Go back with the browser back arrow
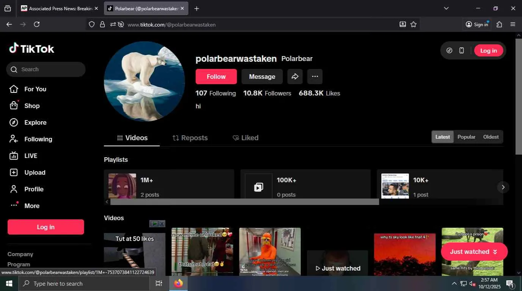This screenshot has width=522, height=291. click(9, 24)
